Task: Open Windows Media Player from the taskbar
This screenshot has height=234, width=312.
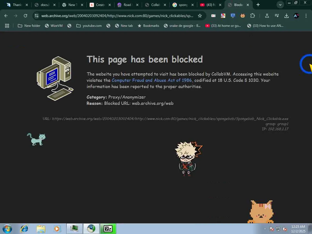Action: click(57, 229)
